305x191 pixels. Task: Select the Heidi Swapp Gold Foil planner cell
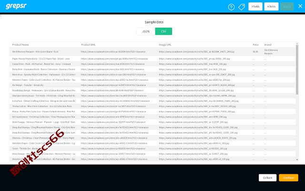(x=43, y=122)
